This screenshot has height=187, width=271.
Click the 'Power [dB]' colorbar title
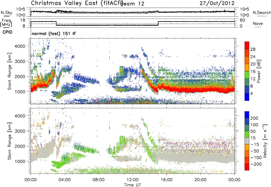258,71
